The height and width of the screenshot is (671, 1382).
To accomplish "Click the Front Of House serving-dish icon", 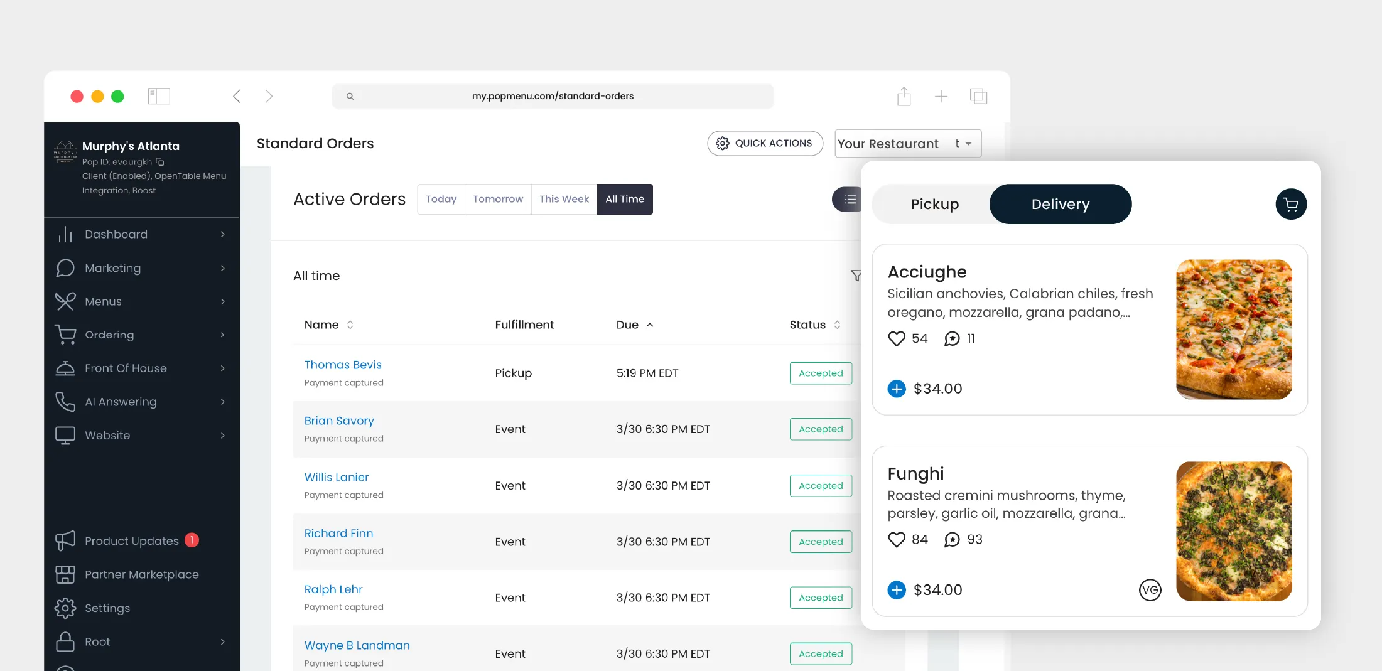I will tap(65, 368).
